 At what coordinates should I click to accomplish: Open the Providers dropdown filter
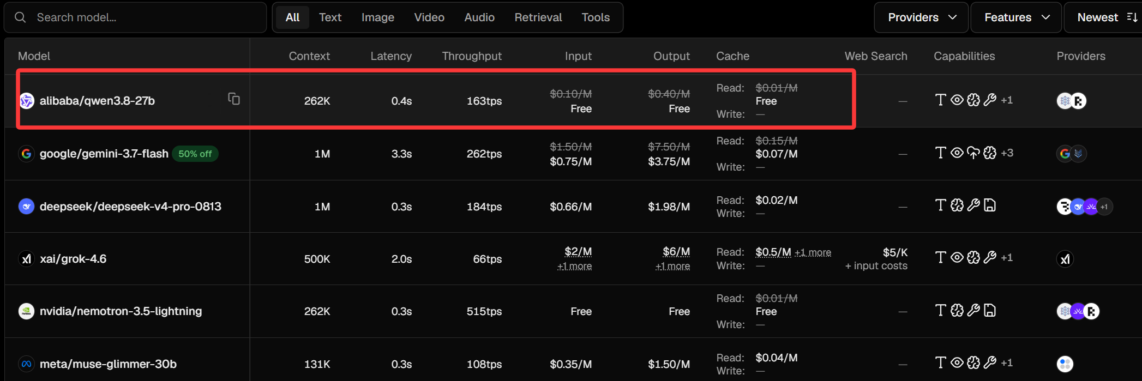click(921, 17)
